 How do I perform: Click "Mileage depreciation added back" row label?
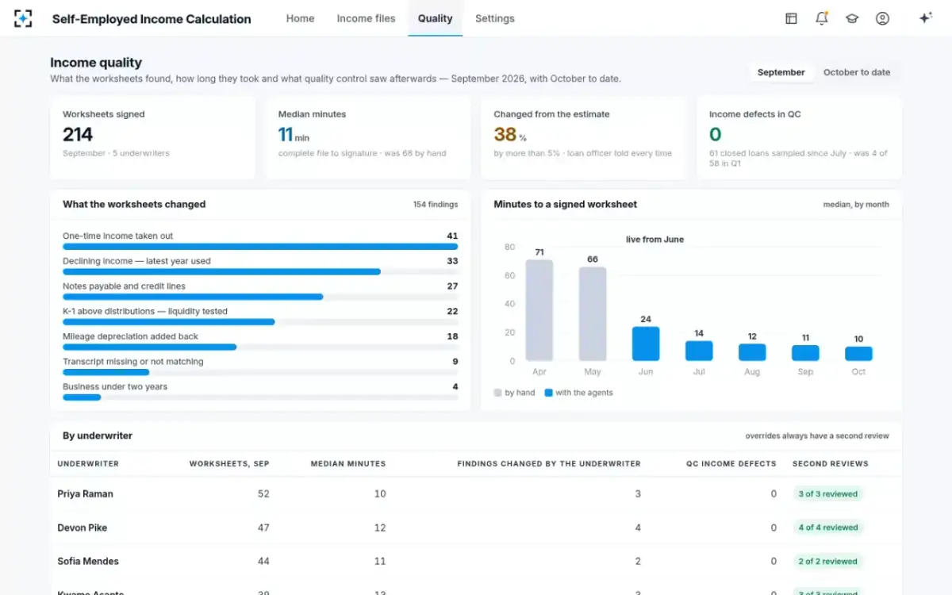click(130, 336)
